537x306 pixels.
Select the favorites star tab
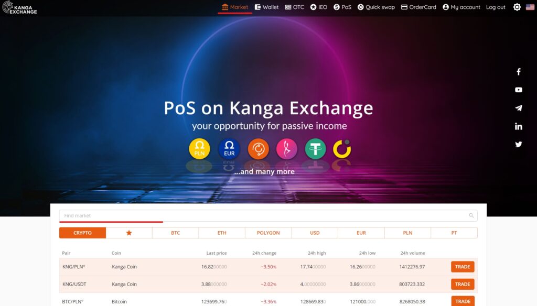coord(129,233)
